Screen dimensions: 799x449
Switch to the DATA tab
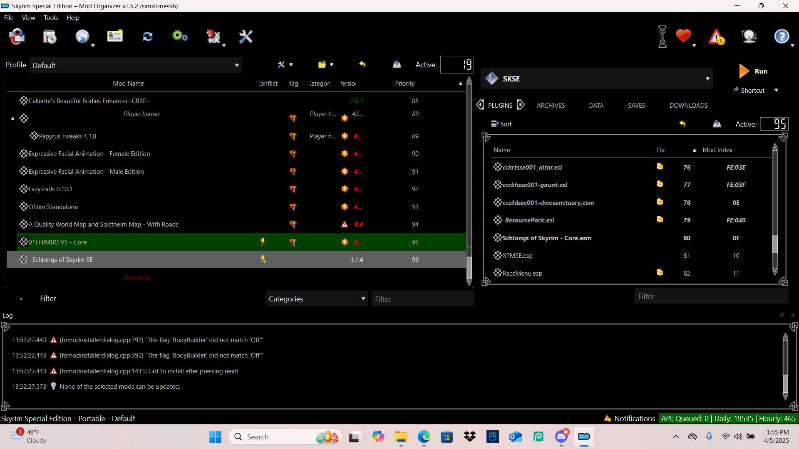596,106
